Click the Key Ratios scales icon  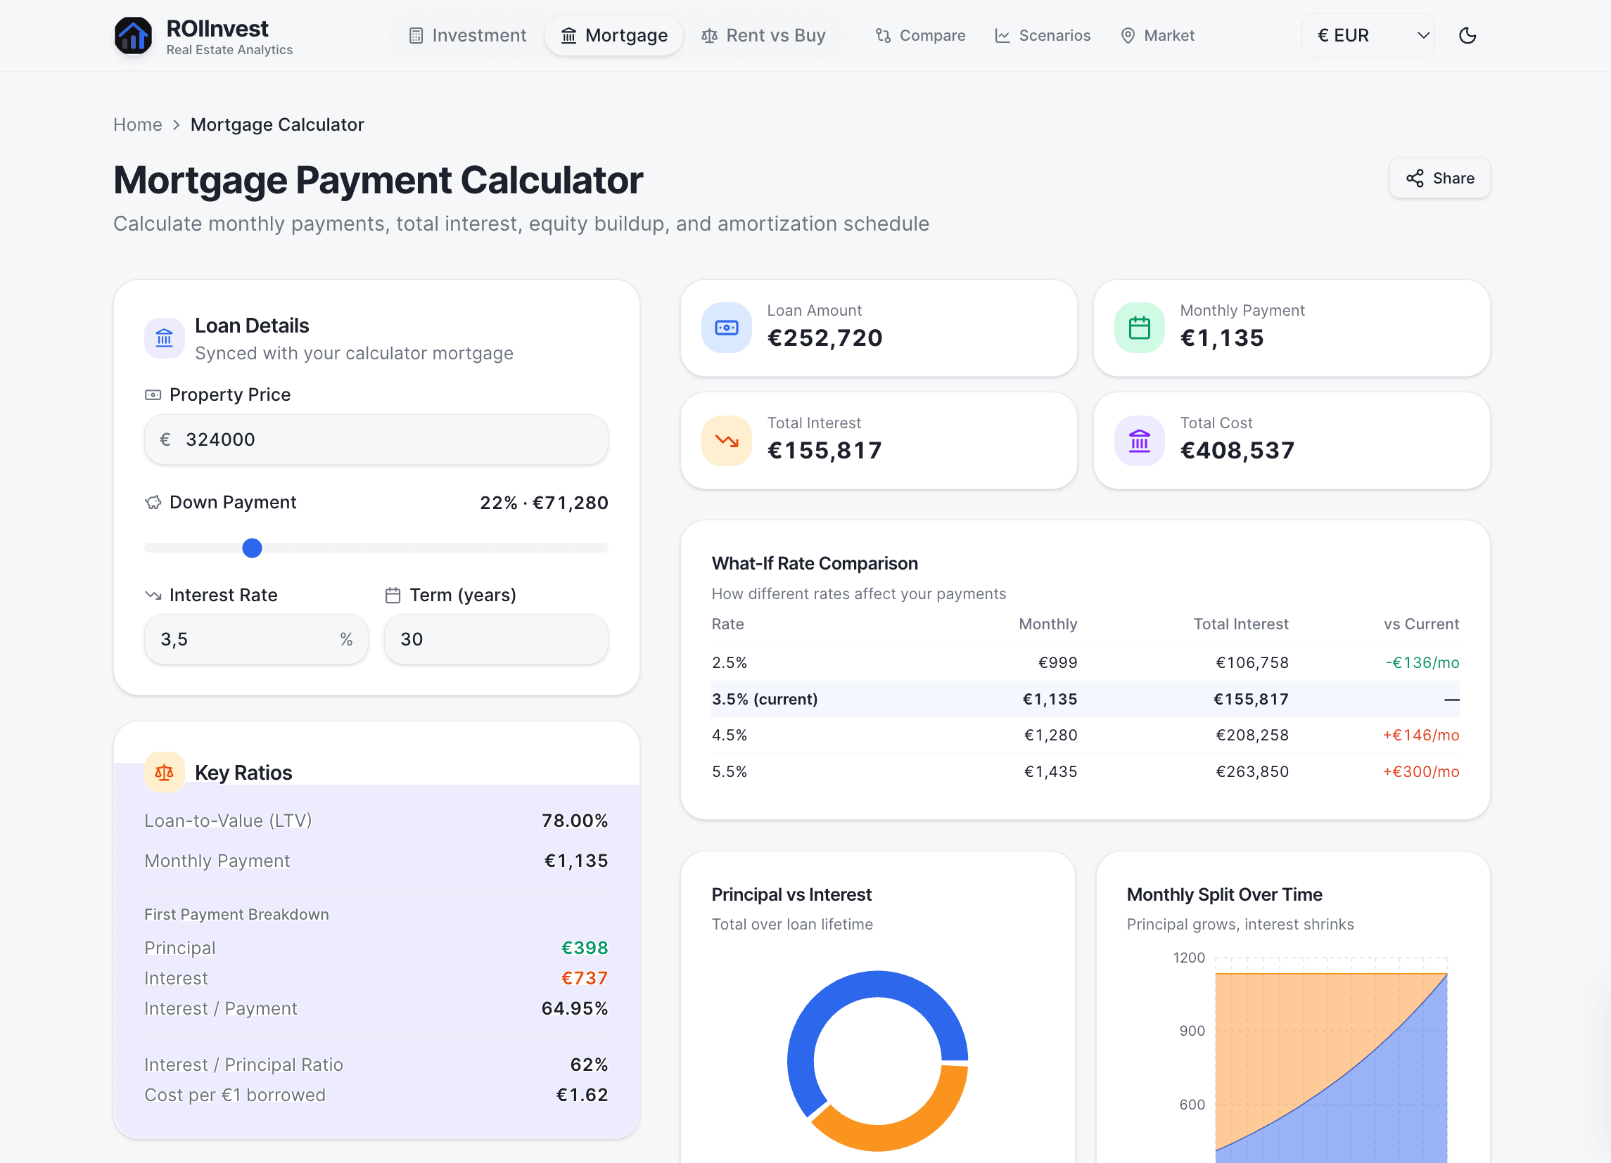coord(164,773)
